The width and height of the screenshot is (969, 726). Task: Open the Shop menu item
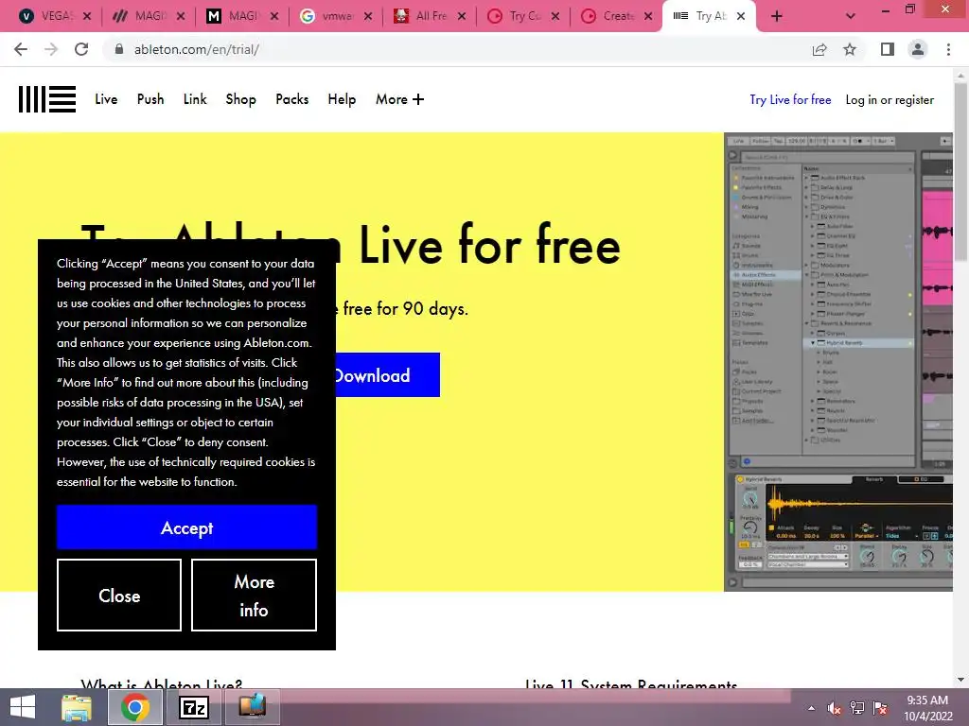(240, 99)
